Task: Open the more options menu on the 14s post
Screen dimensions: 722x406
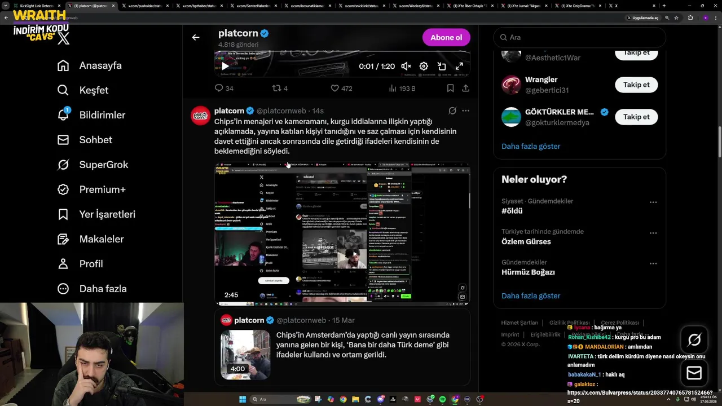Action: 465,111
